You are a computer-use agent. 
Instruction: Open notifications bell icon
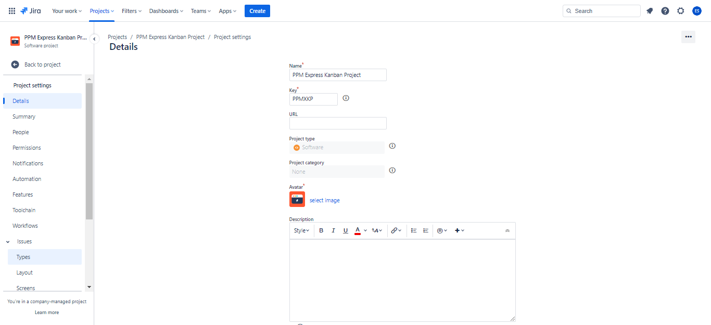(x=650, y=11)
